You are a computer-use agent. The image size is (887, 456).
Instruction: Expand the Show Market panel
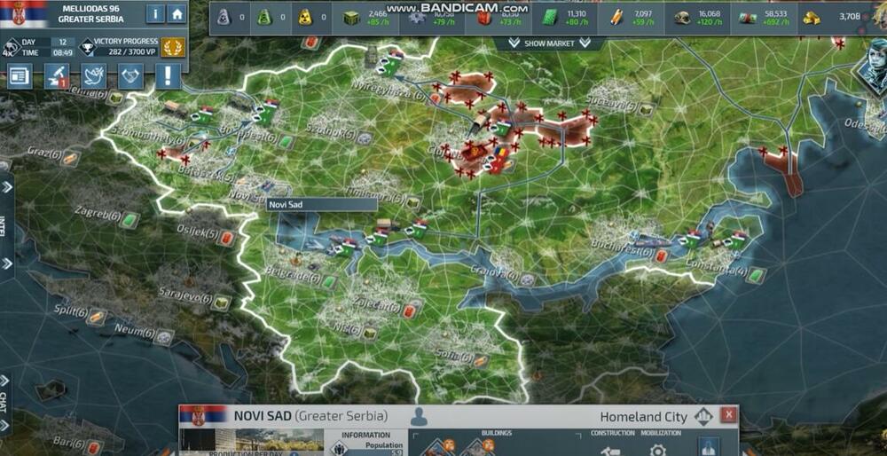(548, 43)
